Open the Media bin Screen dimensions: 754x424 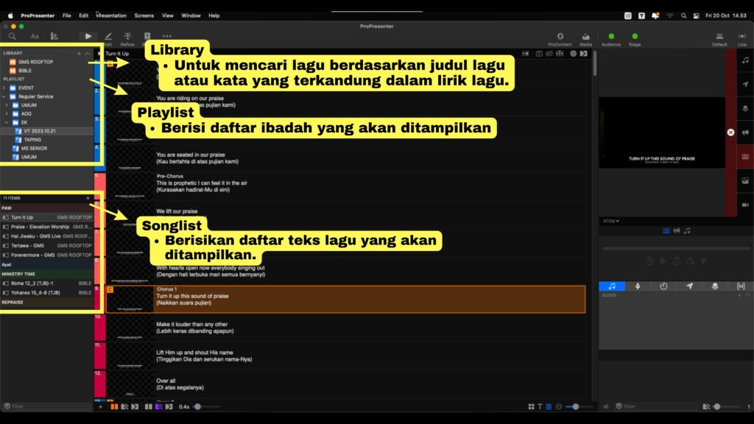(585, 39)
